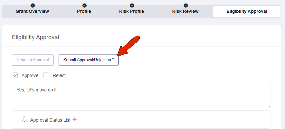Click the checkmark icon above Risk Profile
The image size is (285, 129).
(132, 5)
